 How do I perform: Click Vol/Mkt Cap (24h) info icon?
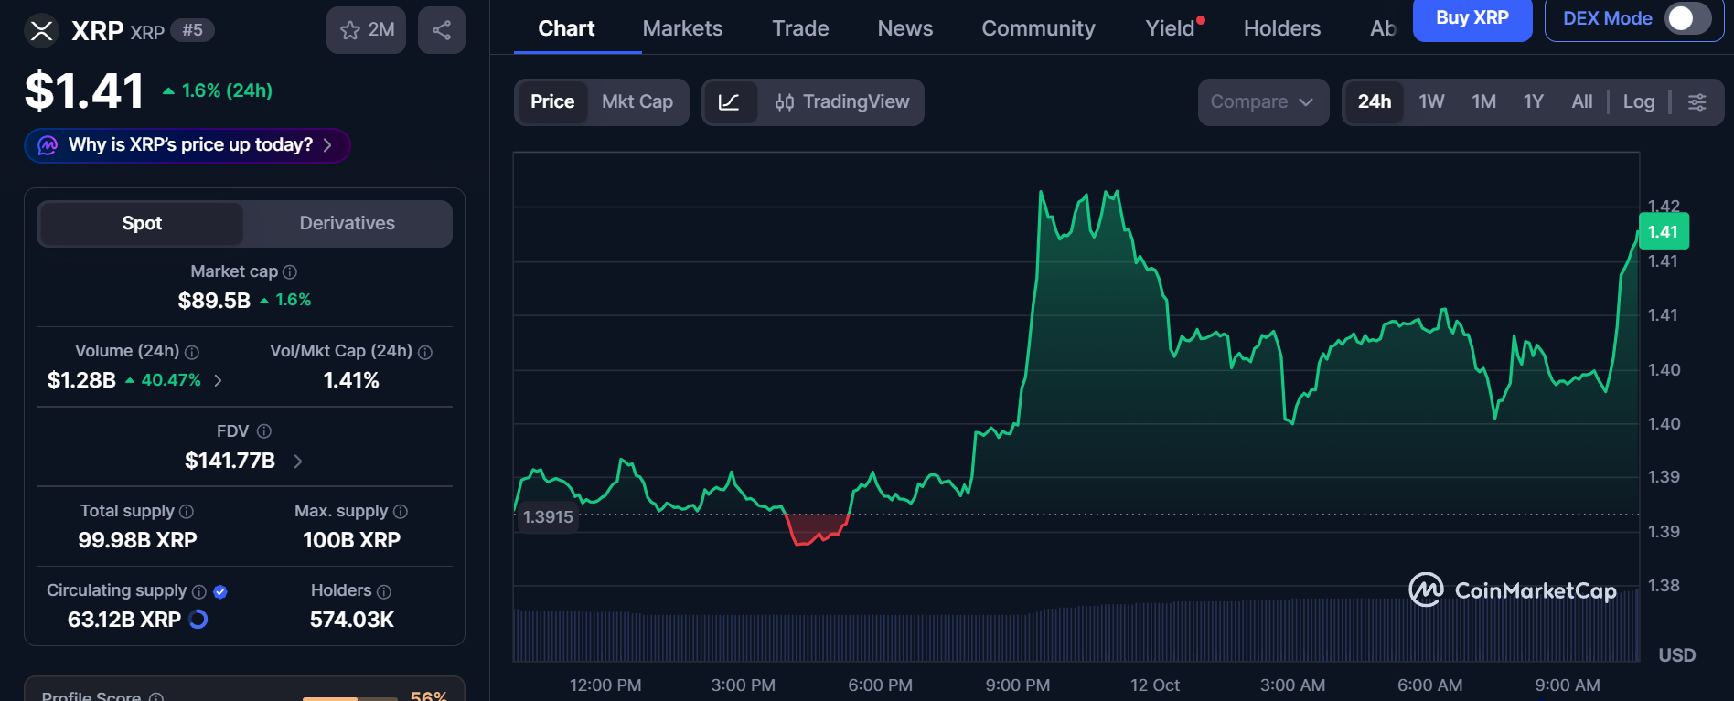[425, 352]
